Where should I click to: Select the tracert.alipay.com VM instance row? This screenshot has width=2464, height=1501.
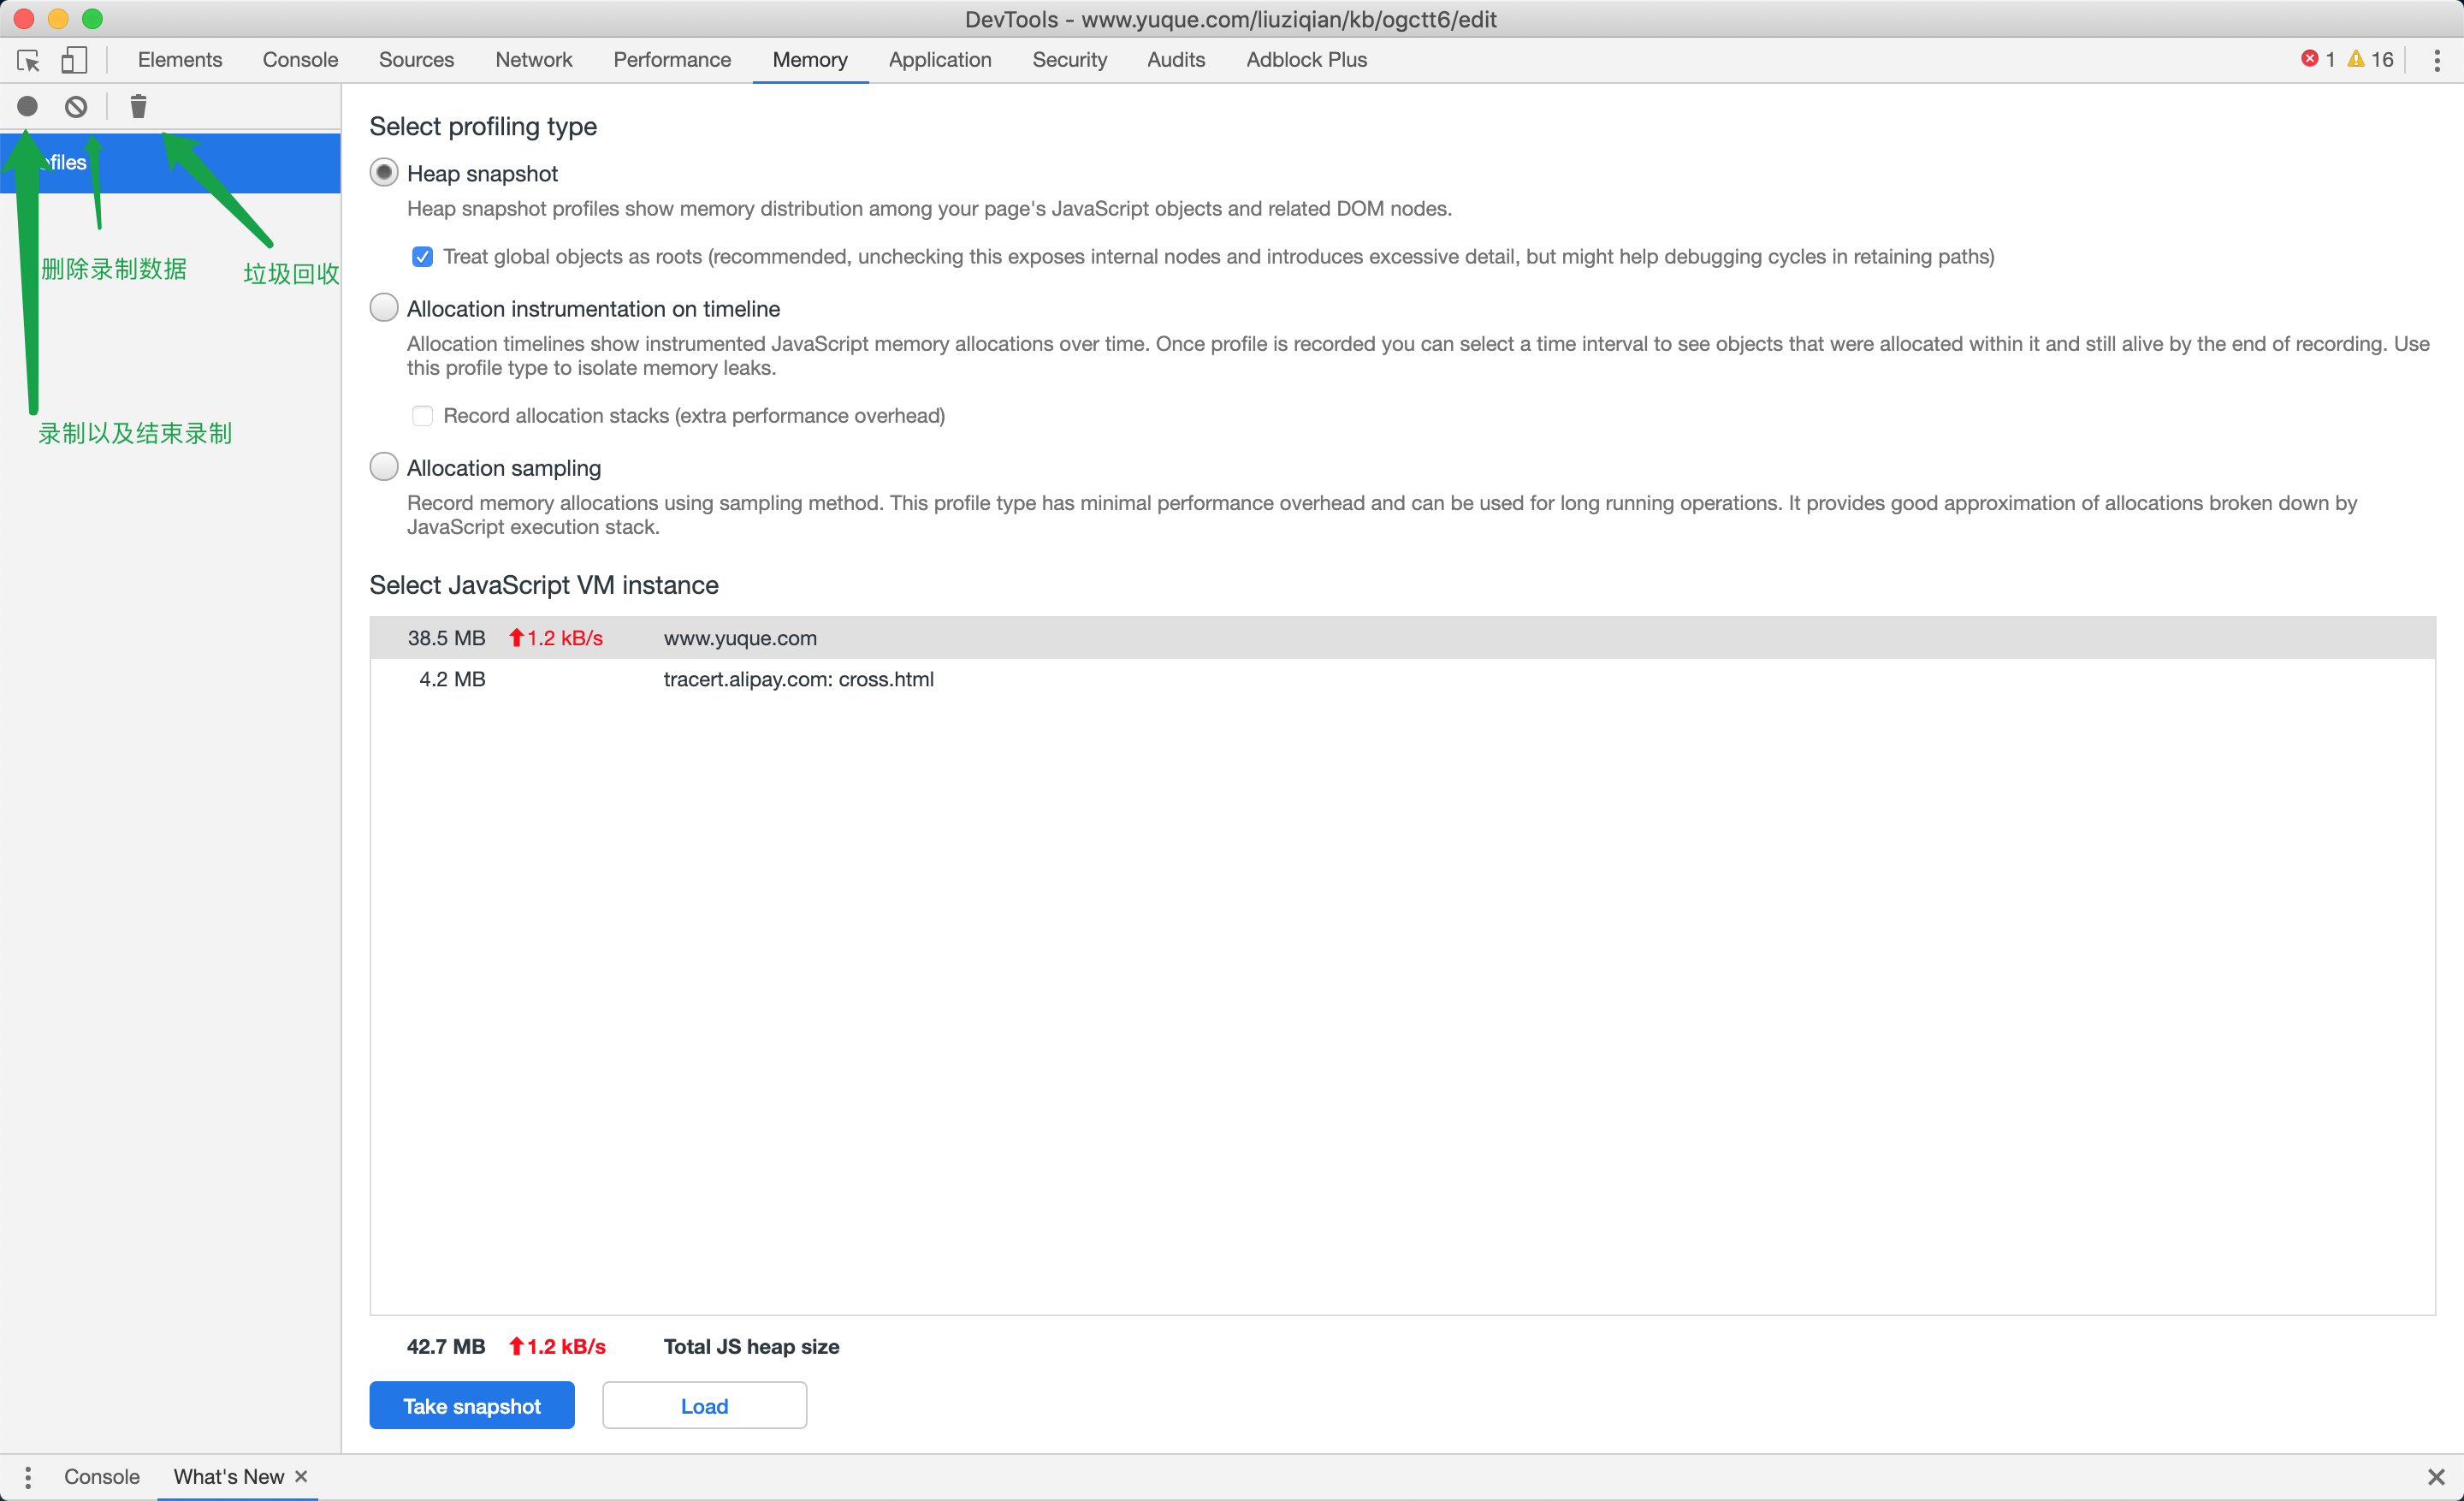coord(797,679)
